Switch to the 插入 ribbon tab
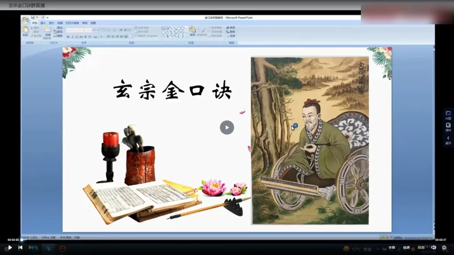Image resolution: width=454 pixels, height=255 pixels. tap(43, 23)
